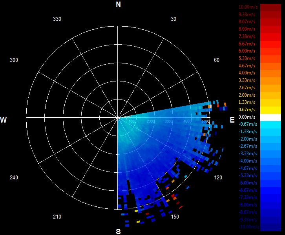285x235 pixels.
Task: Click the 2.67m/s scale label
Action: pos(247,88)
